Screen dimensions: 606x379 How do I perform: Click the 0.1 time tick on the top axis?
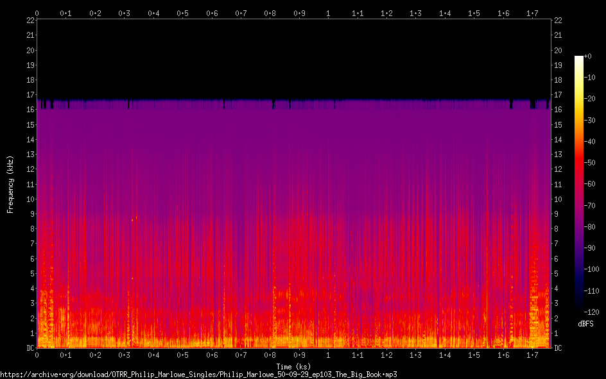[65, 13]
